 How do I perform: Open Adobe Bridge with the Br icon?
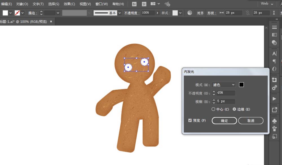point(134,4)
